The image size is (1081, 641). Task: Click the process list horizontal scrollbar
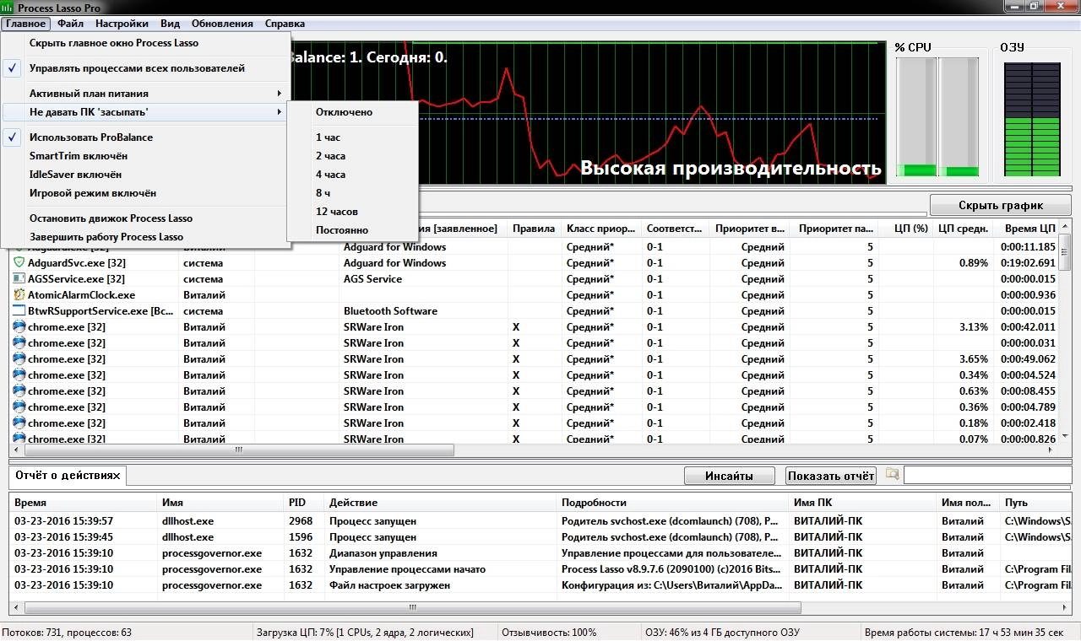(238, 450)
